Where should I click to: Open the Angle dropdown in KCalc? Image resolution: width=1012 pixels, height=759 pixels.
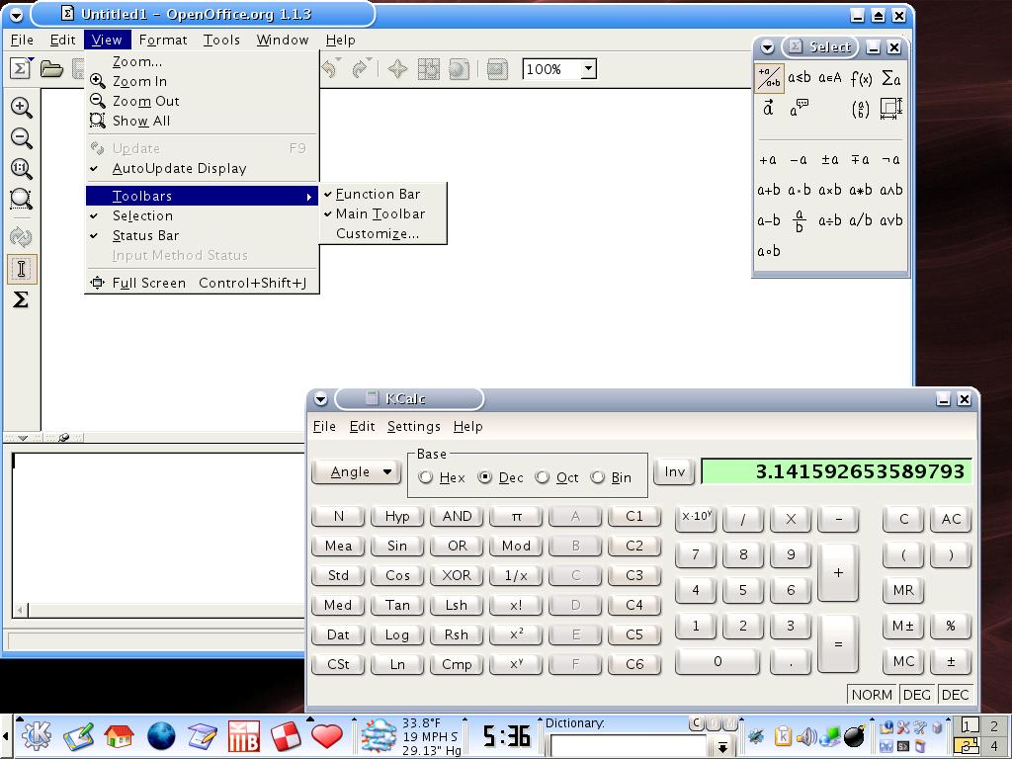(x=357, y=472)
